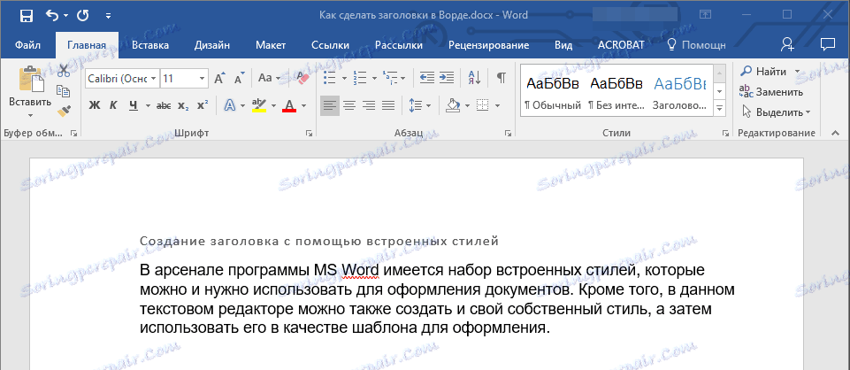The image size is (850, 370).
Task: Apply yellow text highlight color
Action: [260, 105]
